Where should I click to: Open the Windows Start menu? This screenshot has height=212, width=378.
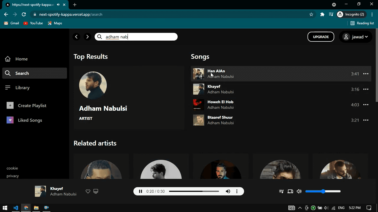[5, 208]
